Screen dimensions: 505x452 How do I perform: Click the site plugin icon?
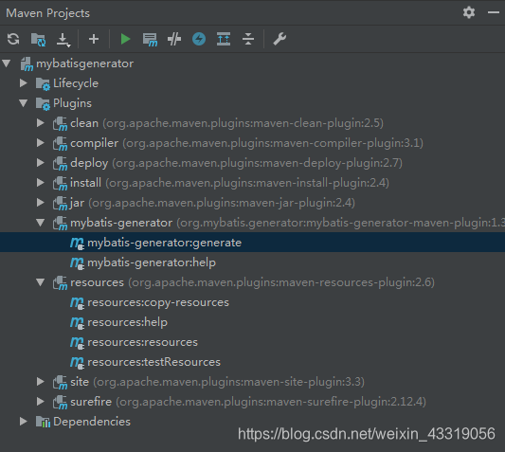(61, 383)
